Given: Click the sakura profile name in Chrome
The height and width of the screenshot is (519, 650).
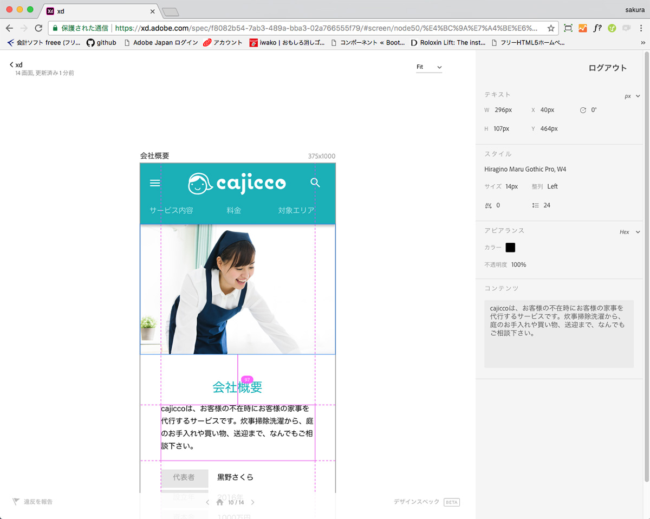Looking at the screenshot, I should 635,10.
